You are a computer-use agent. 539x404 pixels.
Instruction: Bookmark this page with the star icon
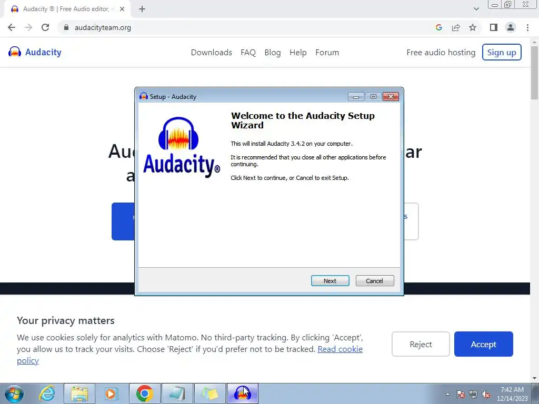(x=473, y=27)
